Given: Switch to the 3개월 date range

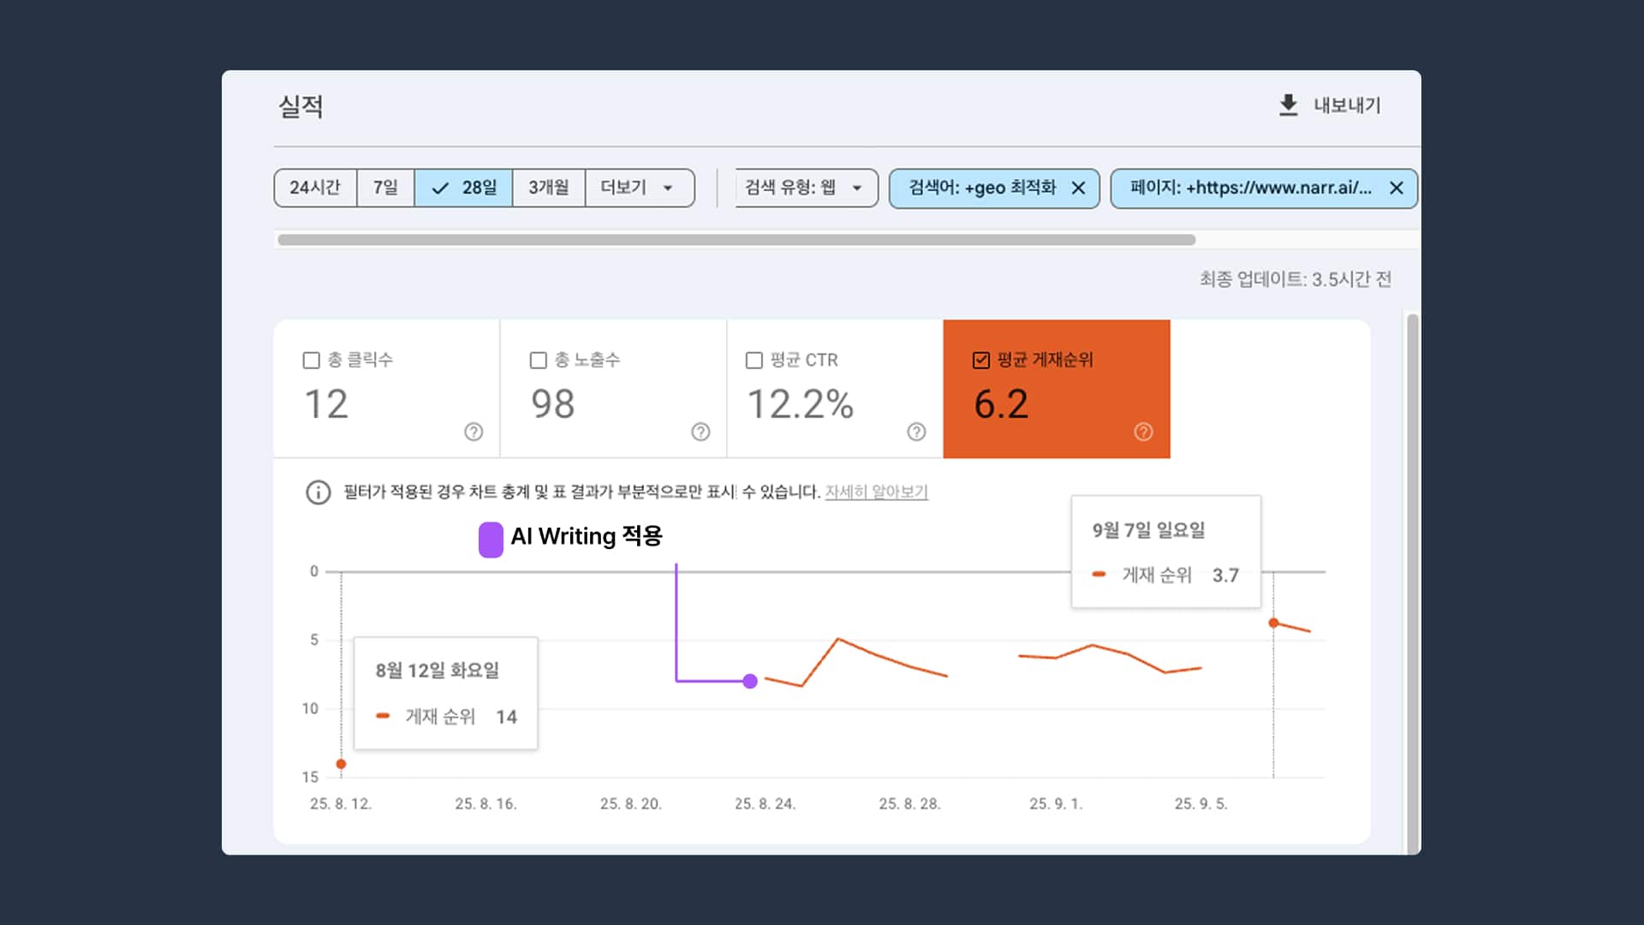Looking at the screenshot, I should (x=548, y=188).
